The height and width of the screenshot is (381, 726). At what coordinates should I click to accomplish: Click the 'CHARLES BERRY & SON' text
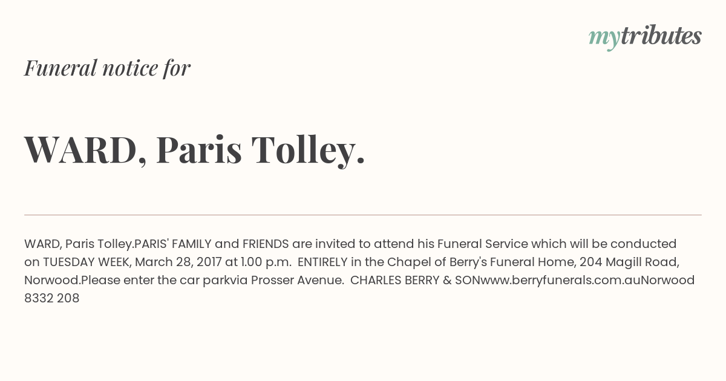(x=415, y=280)
